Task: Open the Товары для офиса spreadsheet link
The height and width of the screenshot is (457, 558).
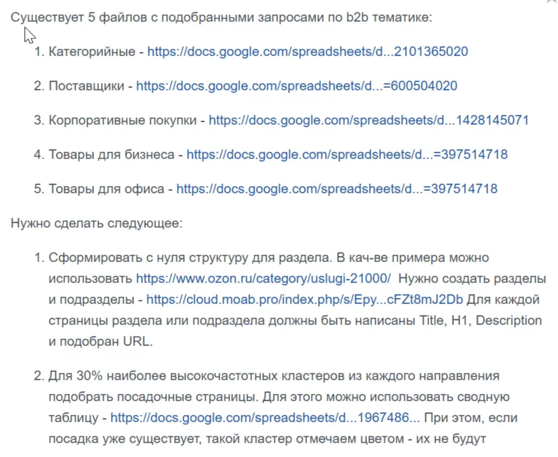Action: click(x=336, y=189)
